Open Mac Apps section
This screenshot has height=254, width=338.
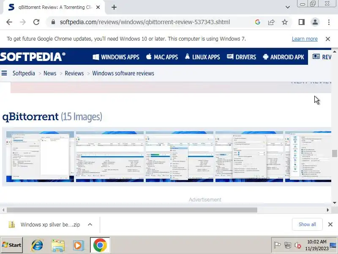(162, 57)
